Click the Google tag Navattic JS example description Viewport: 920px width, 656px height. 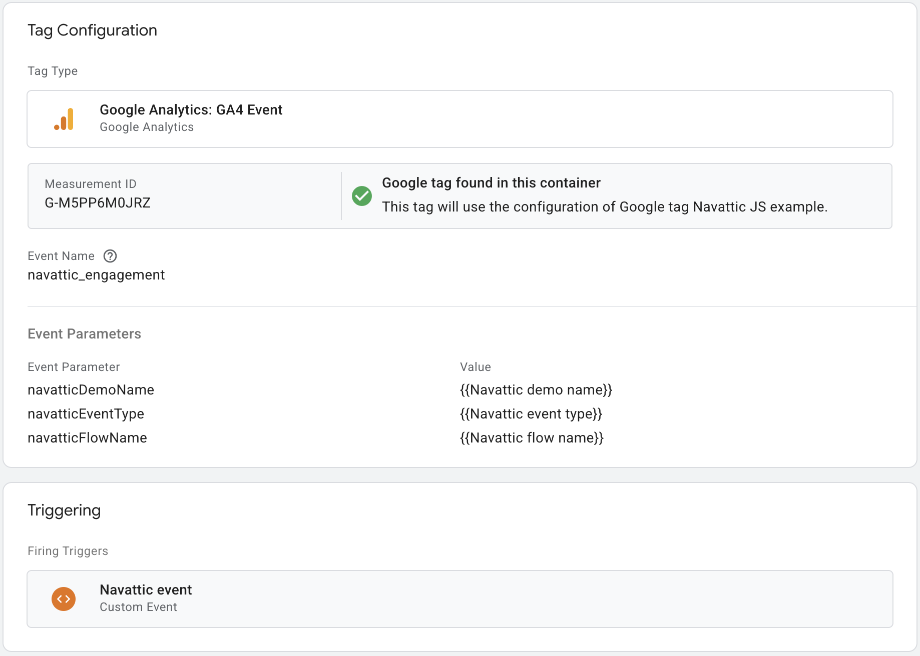point(605,207)
